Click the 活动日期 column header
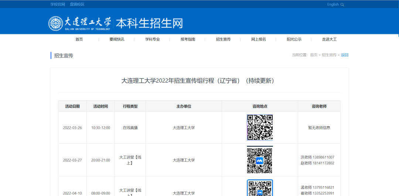This screenshot has height=196, width=399. 72,106
